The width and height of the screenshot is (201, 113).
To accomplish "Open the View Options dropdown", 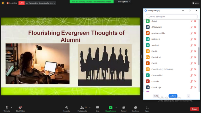I will pyautogui.click(x=124, y=2).
